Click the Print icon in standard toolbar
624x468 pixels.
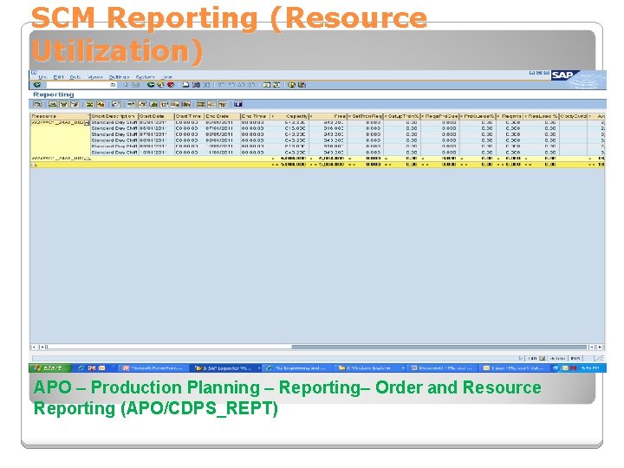coord(185,85)
